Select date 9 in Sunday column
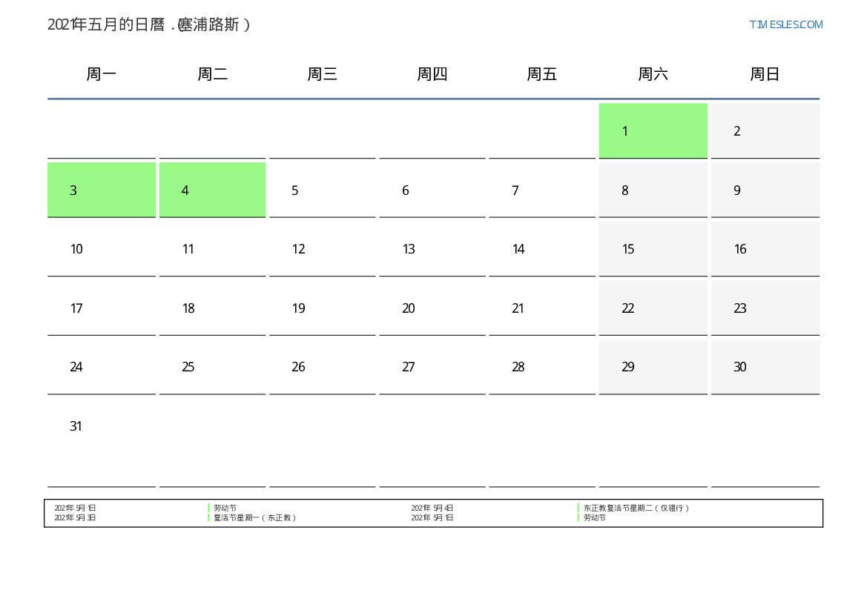Viewport: 867px width, 613px height. coord(736,190)
